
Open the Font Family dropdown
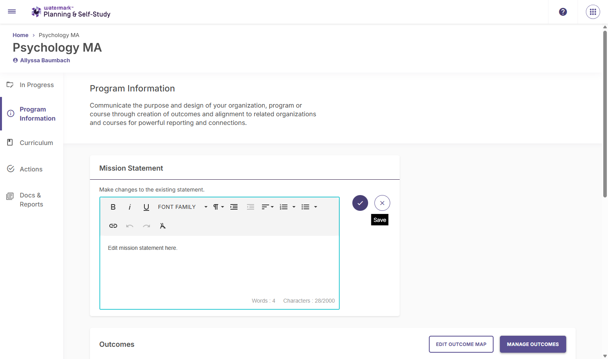pos(183,207)
